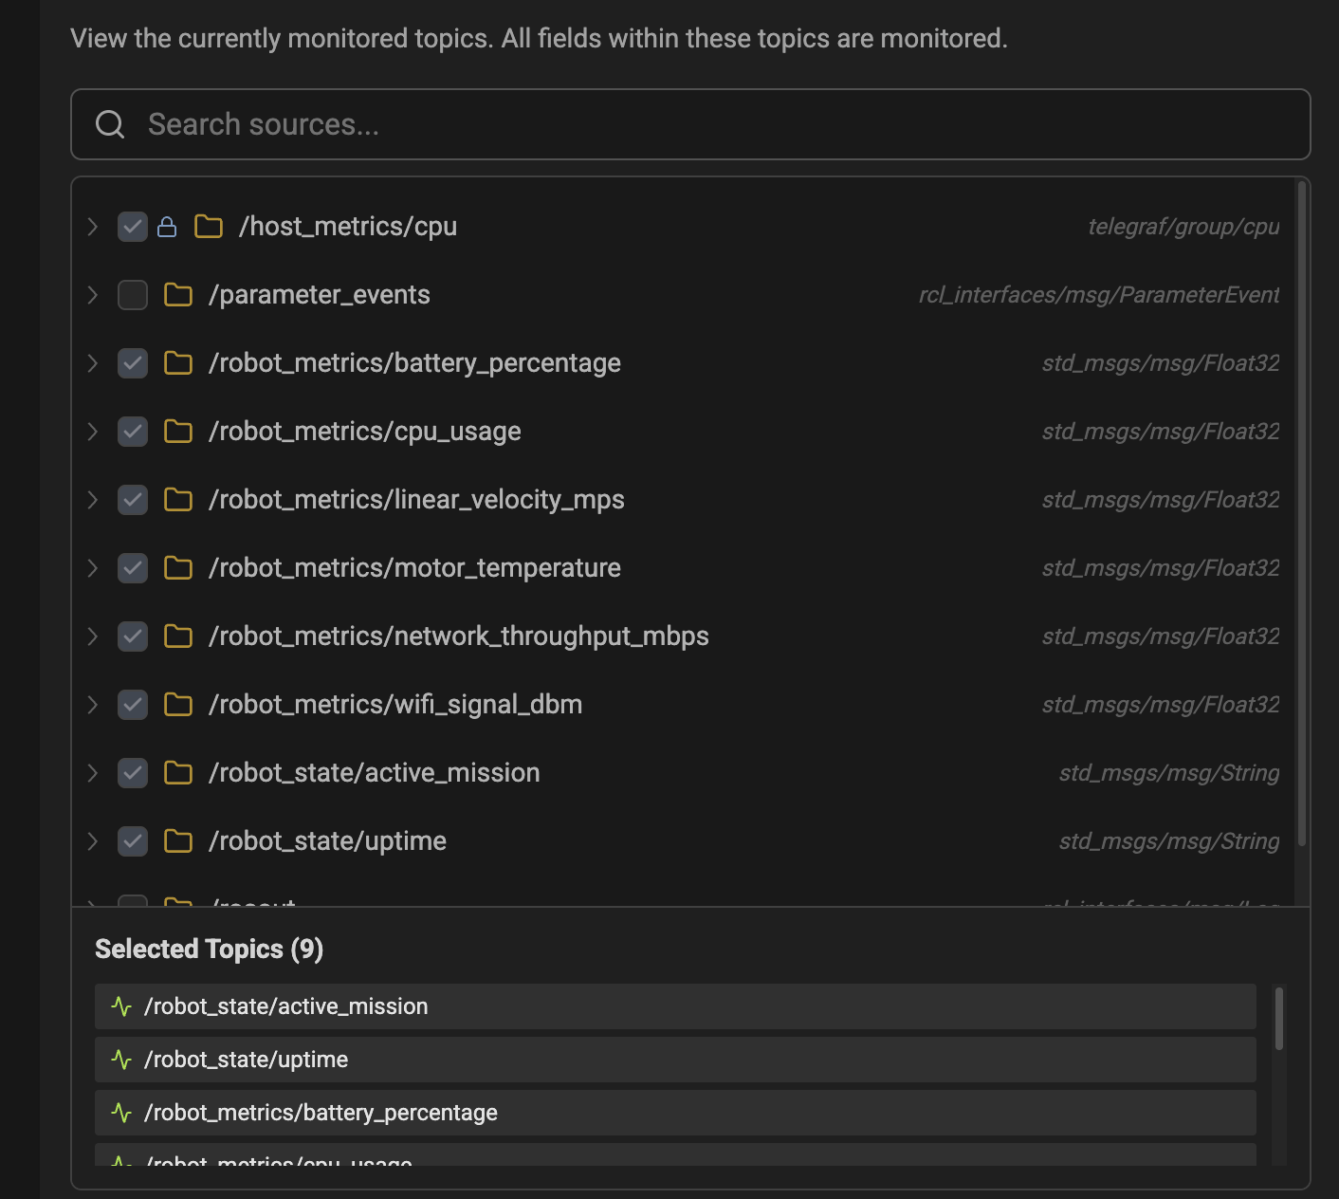Screen dimensions: 1339x1199
Task: Expand /robot_metrics/battery_percentage fields
Action: [92, 362]
